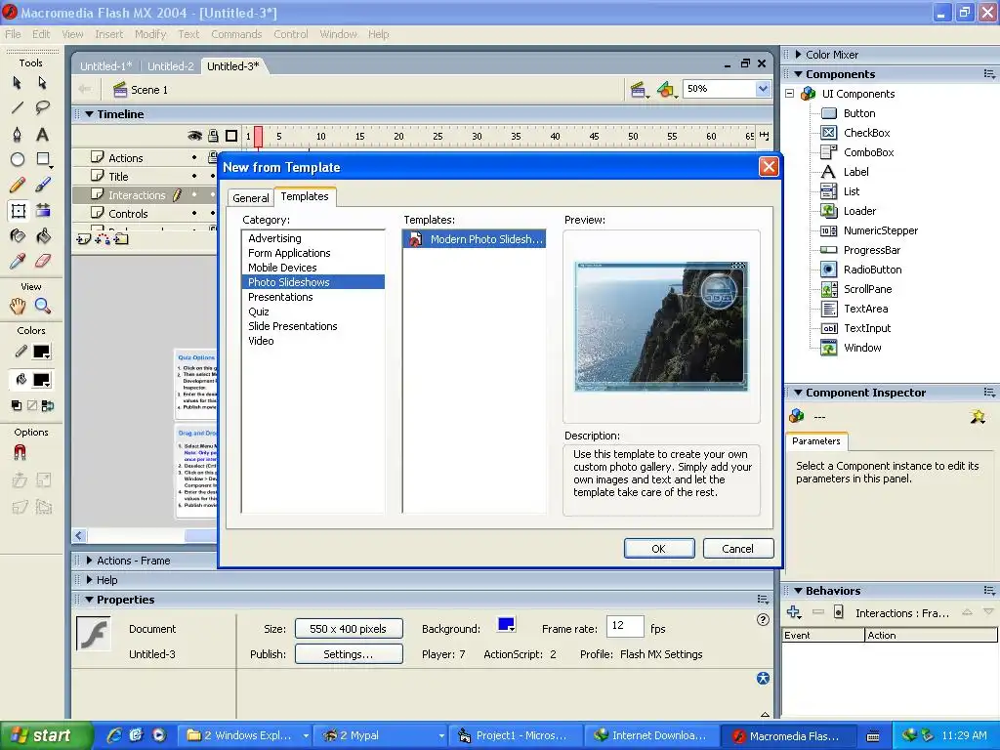
Task: Collapse the Behaviors panel
Action: pos(798,591)
